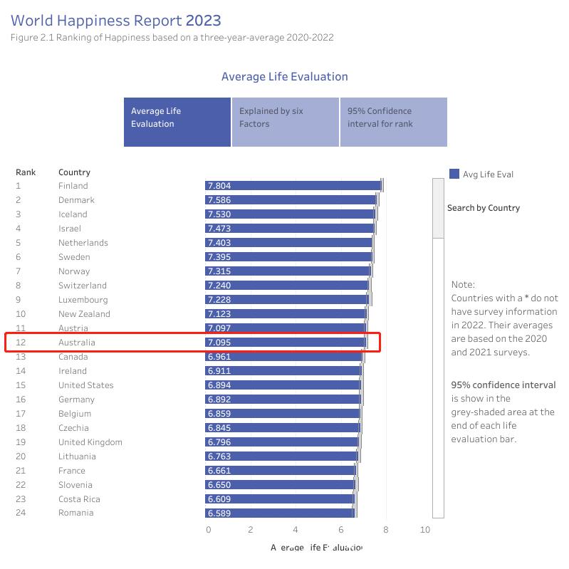The width and height of the screenshot is (569, 569).
Task: Click the 6.796 bar for United Kingdom
Action: 282,442
